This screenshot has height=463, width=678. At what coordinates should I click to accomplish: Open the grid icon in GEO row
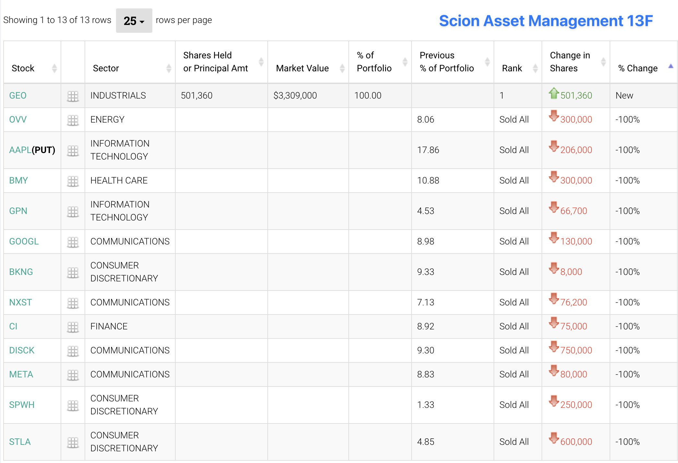[x=73, y=96]
